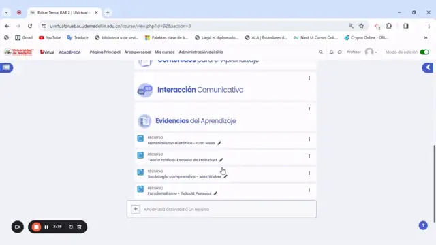Open the browser extensions puzzle icon
The width and height of the screenshot is (436, 245).
pos(389,26)
